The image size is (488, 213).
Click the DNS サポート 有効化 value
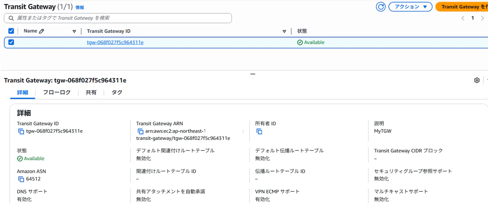[24, 199]
